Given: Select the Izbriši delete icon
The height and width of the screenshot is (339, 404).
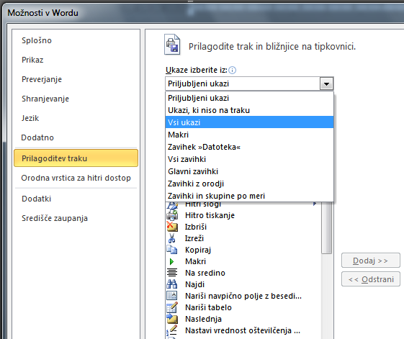Looking at the screenshot, I should click(x=172, y=227).
